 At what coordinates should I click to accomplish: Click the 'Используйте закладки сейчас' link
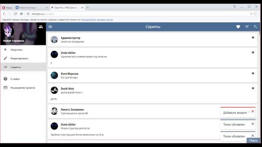97,20
